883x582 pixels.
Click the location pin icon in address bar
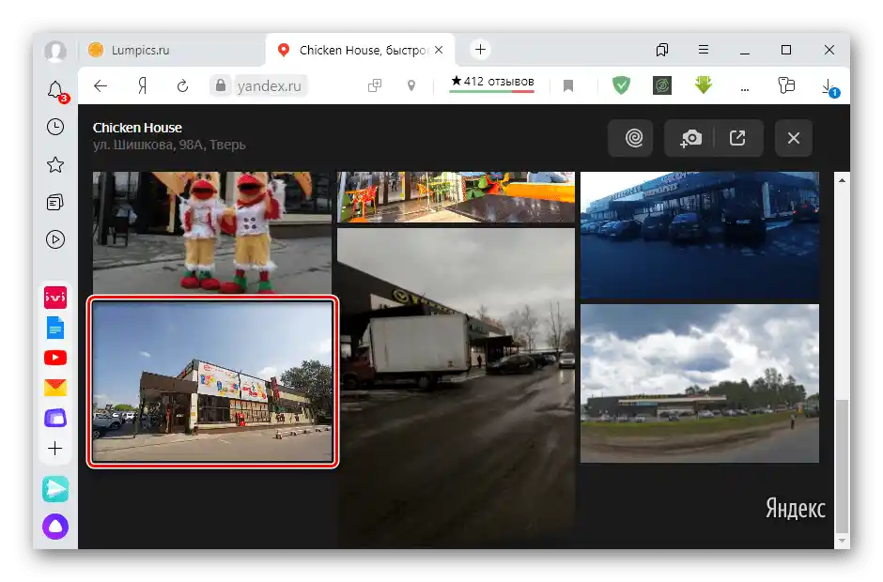[411, 85]
